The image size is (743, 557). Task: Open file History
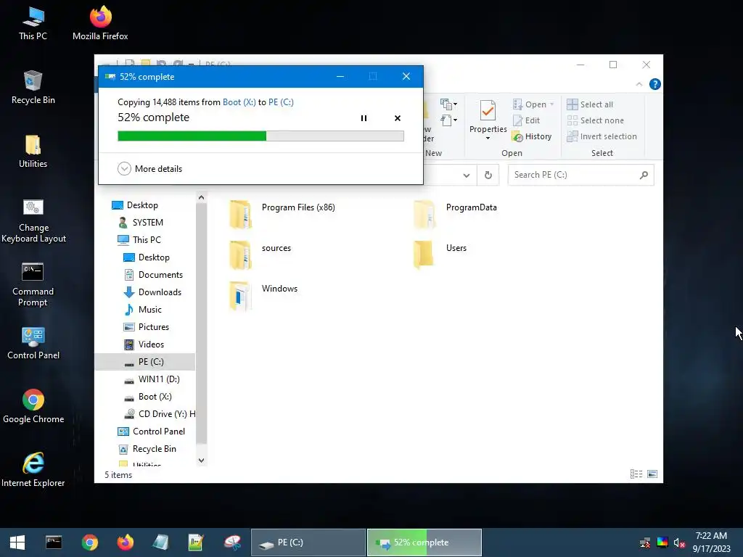[x=532, y=136]
